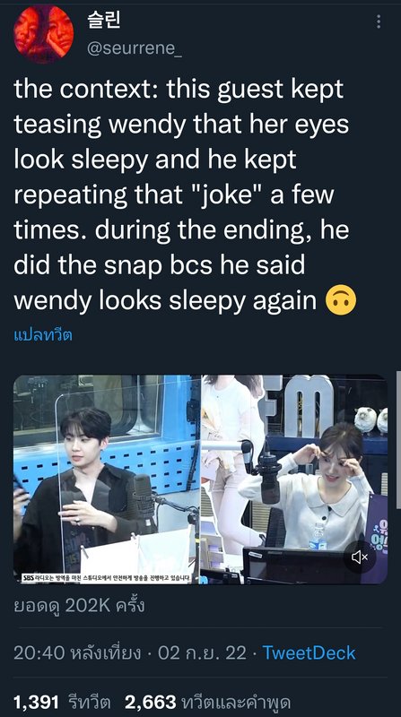Unmute the video via the speaker icon
This screenshot has height=717, width=401.
point(360,557)
